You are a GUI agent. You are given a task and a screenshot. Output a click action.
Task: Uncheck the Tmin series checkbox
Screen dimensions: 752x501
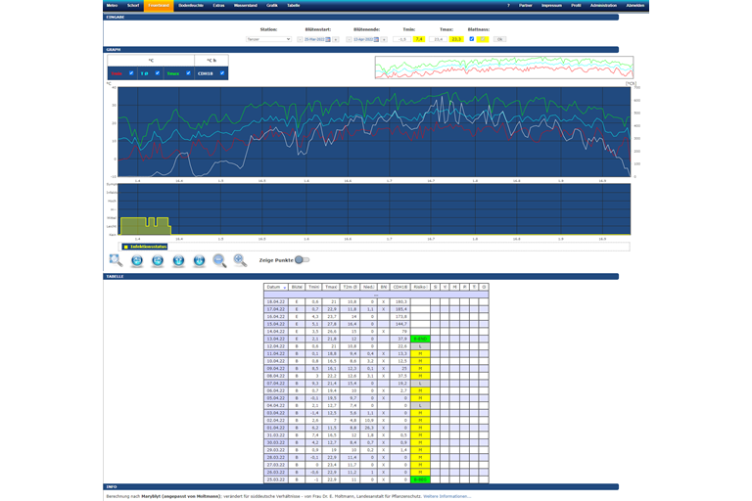131,73
